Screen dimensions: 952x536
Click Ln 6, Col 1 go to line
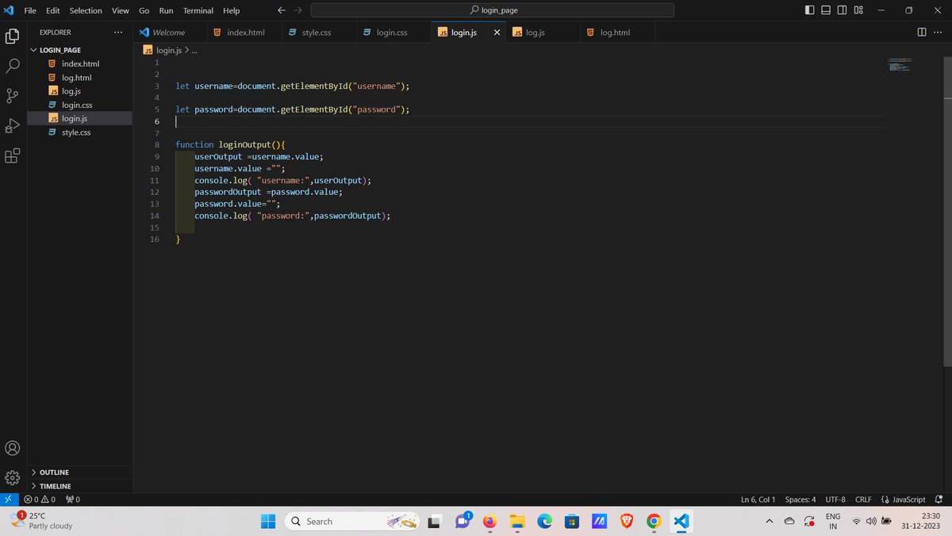pos(758,500)
